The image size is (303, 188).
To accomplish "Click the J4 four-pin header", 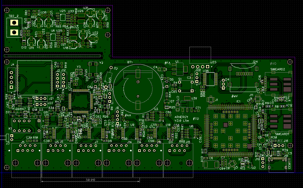I will click(11, 80).
